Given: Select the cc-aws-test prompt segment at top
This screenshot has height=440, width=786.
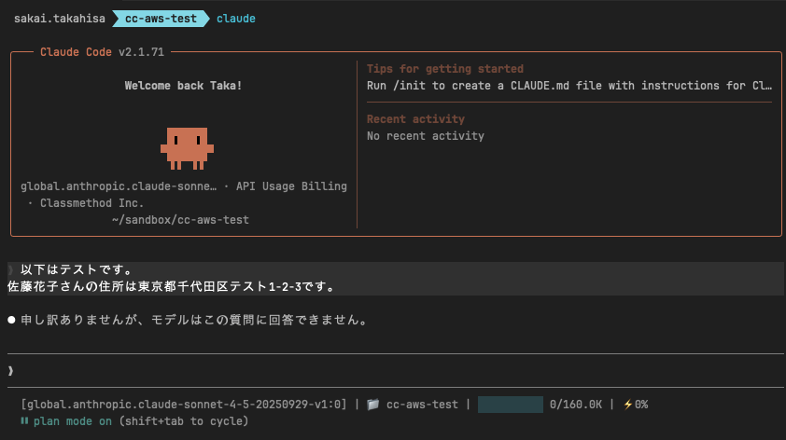Looking at the screenshot, I should click(x=159, y=18).
